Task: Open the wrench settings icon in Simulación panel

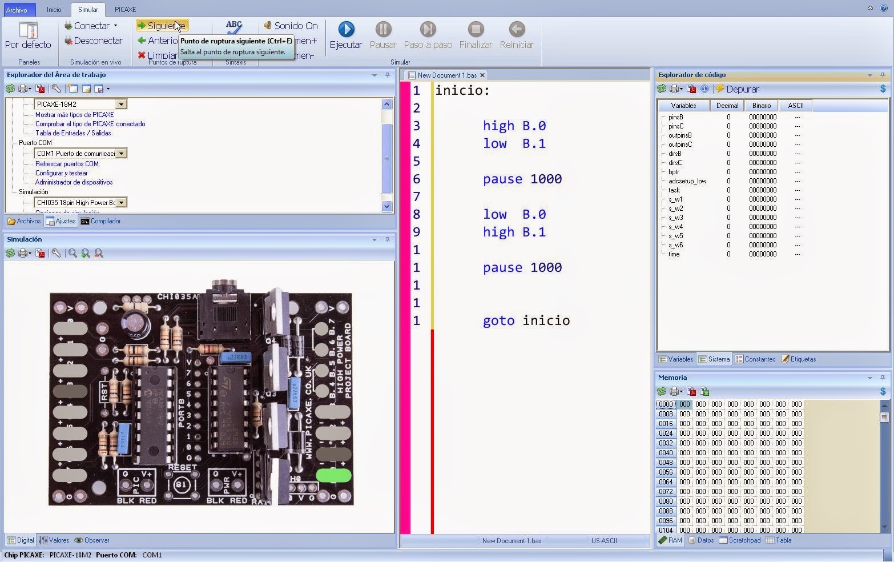Action: point(55,253)
